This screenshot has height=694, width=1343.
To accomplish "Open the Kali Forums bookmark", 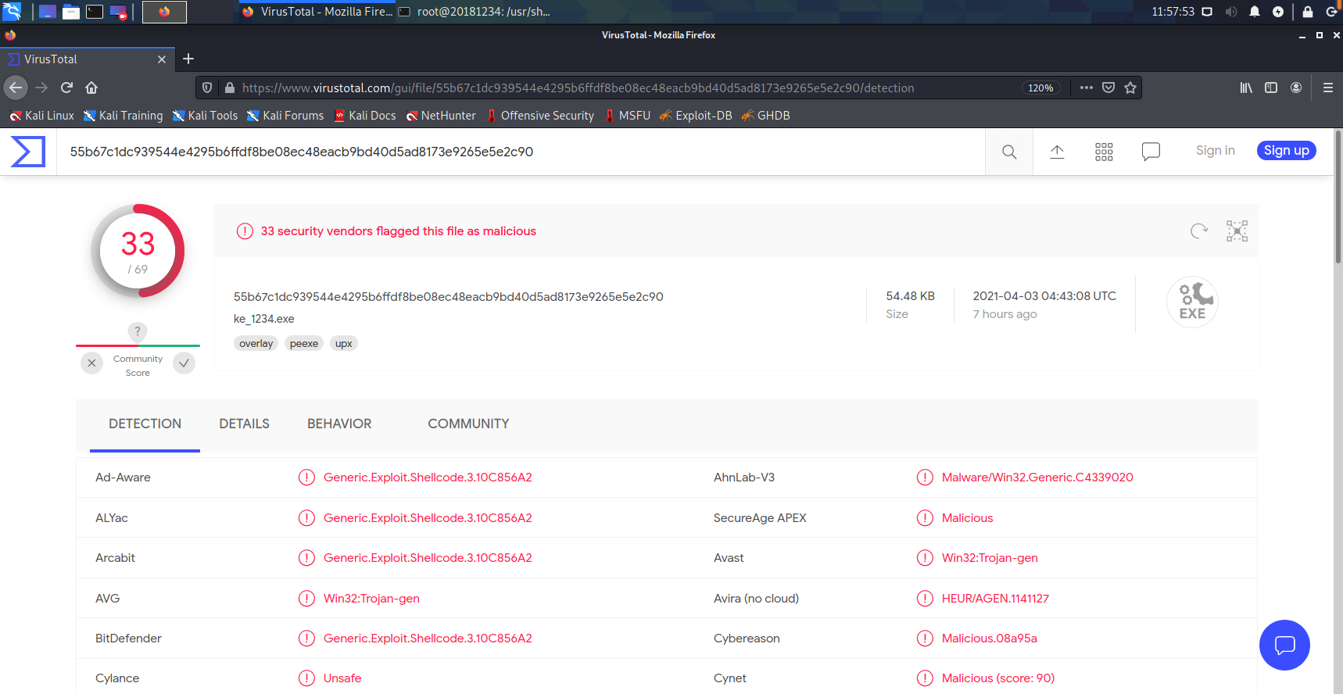I will click(x=285, y=116).
